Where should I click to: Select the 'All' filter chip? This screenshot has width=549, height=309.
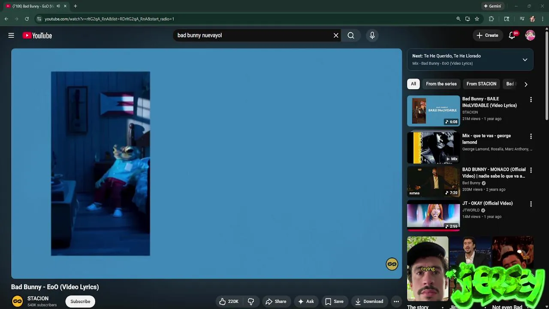[413, 84]
